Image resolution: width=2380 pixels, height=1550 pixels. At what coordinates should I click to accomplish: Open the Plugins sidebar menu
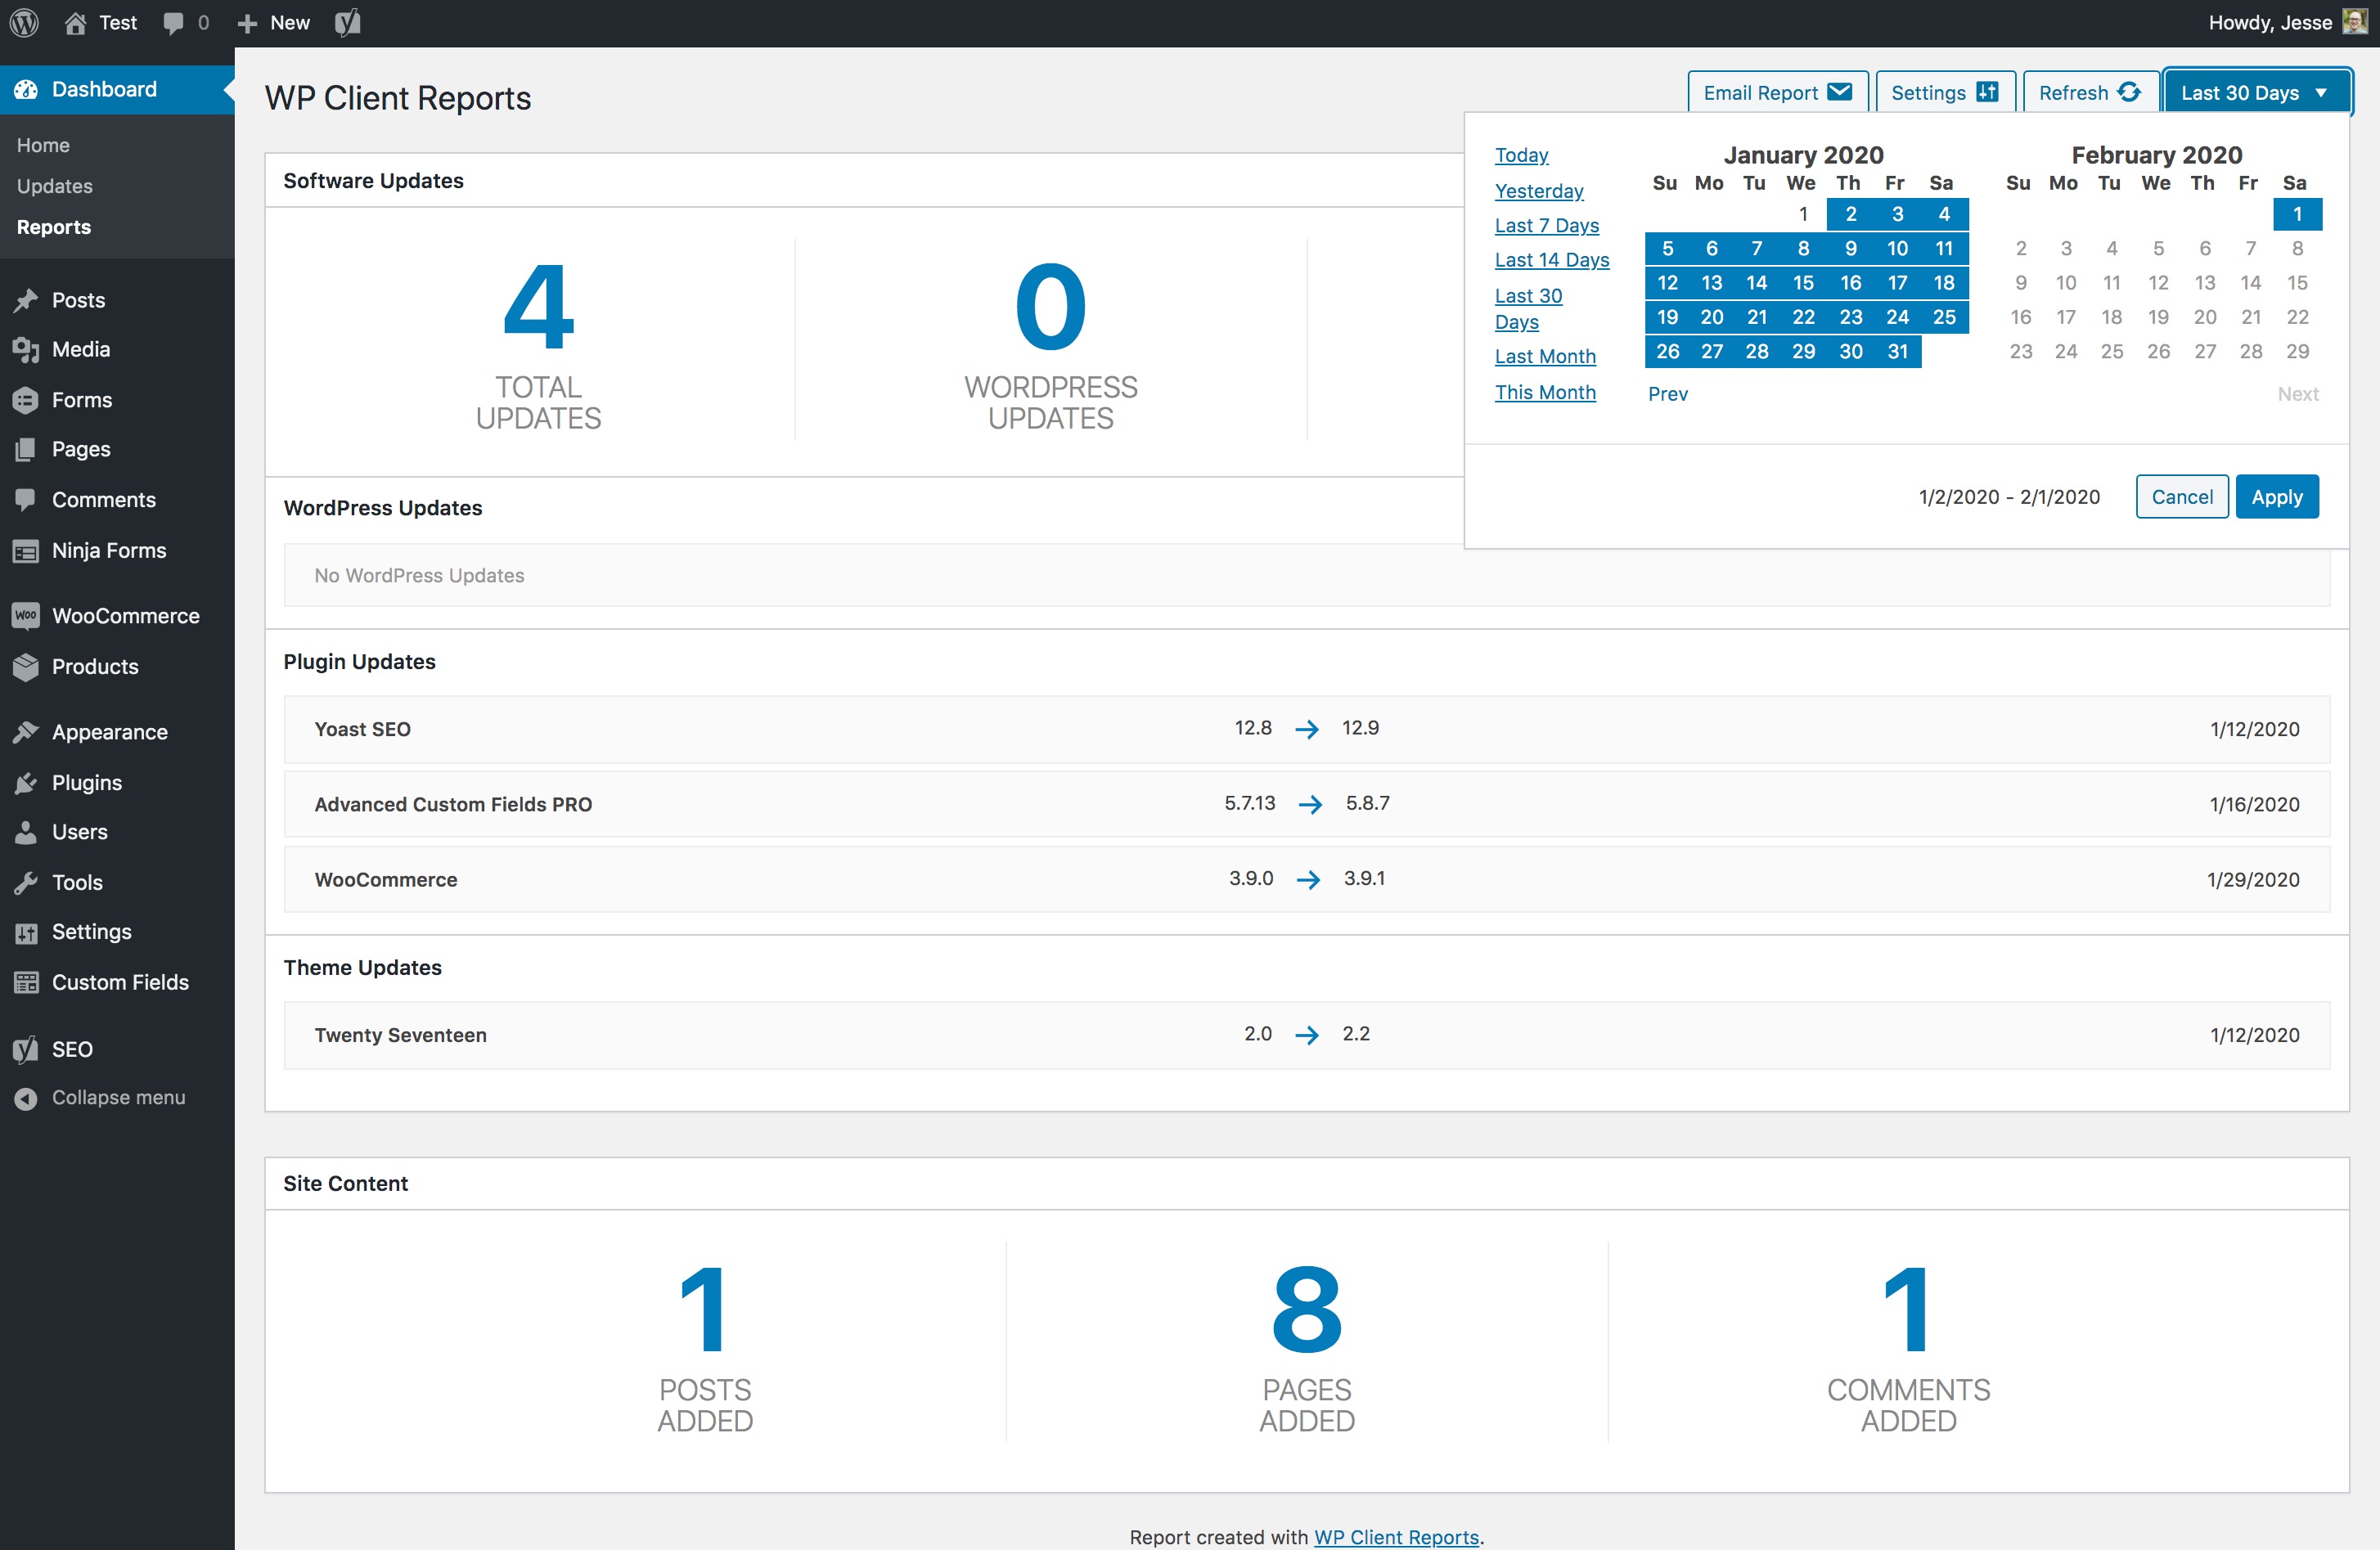coord(86,782)
